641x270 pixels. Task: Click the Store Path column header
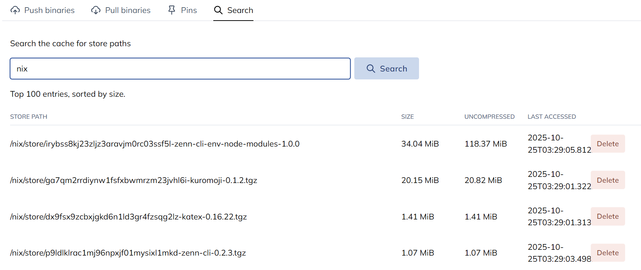click(29, 117)
